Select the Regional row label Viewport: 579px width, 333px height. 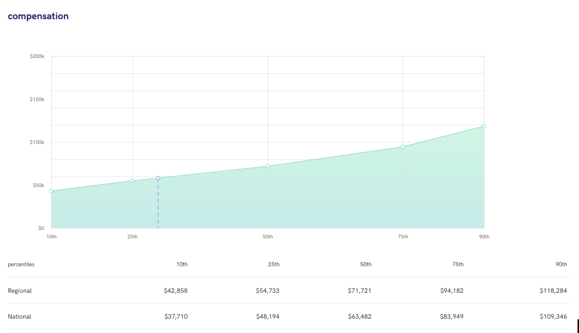click(20, 291)
